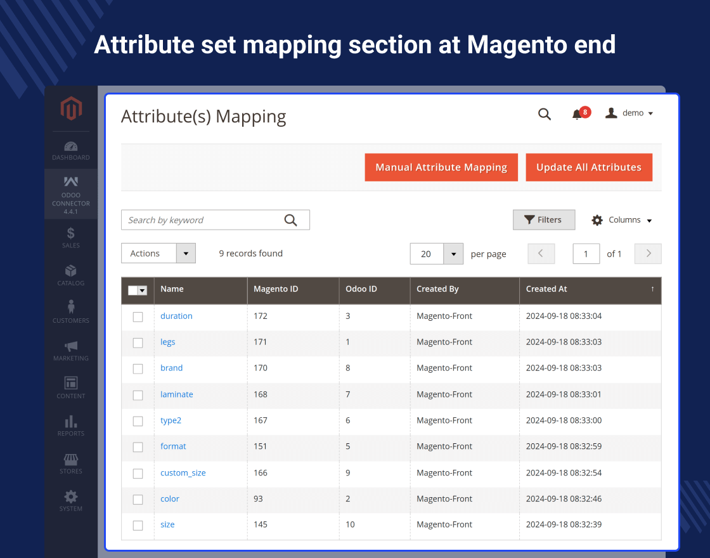Click the current page number field
The height and width of the screenshot is (558, 710).
point(586,254)
